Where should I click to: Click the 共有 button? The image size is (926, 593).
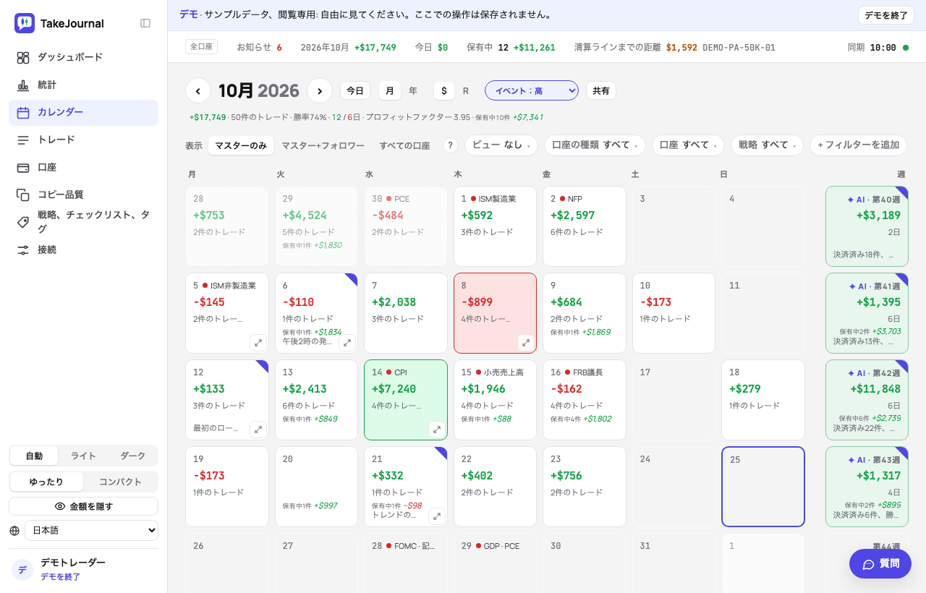pyautogui.click(x=601, y=90)
